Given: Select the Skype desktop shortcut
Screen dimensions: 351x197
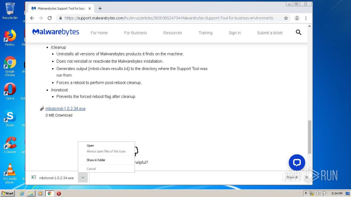Looking at the screenshot, I should [10, 118].
